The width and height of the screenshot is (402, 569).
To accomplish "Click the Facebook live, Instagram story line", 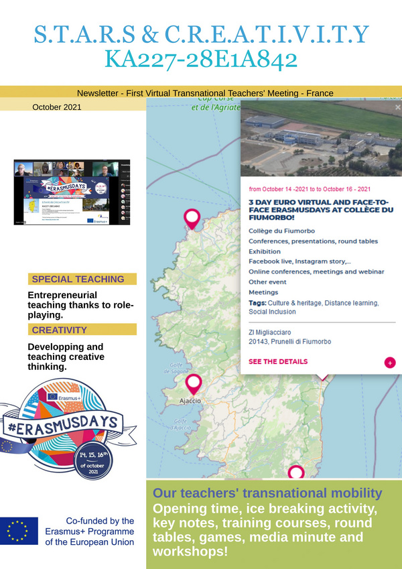I will 299,261.
